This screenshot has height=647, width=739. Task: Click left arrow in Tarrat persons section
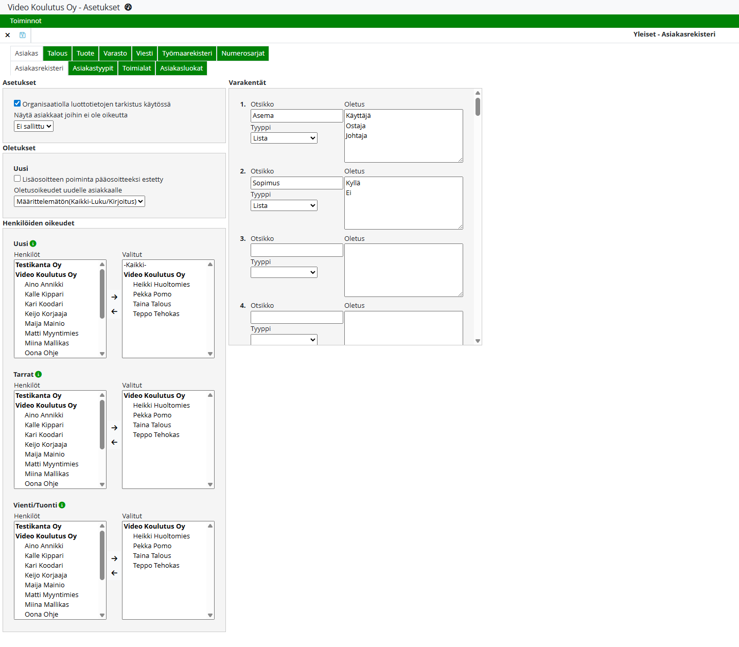(x=114, y=442)
